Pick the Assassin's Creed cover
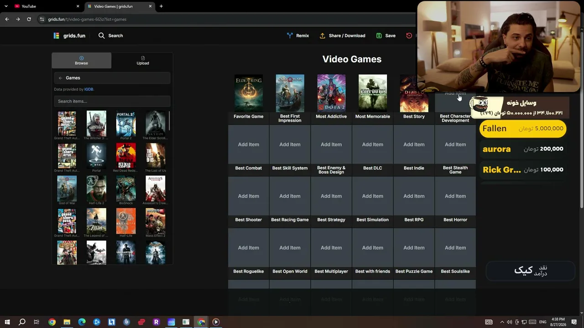Image resolution: width=584 pixels, height=328 pixels. click(156, 189)
